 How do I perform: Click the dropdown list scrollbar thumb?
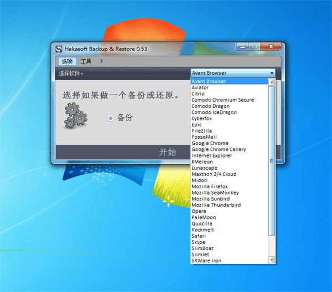pos(271,160)
